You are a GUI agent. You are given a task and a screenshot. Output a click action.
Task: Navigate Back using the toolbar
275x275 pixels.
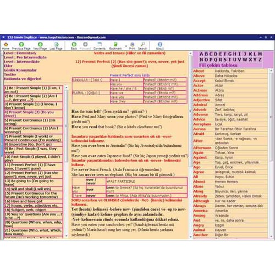[74, 45]
